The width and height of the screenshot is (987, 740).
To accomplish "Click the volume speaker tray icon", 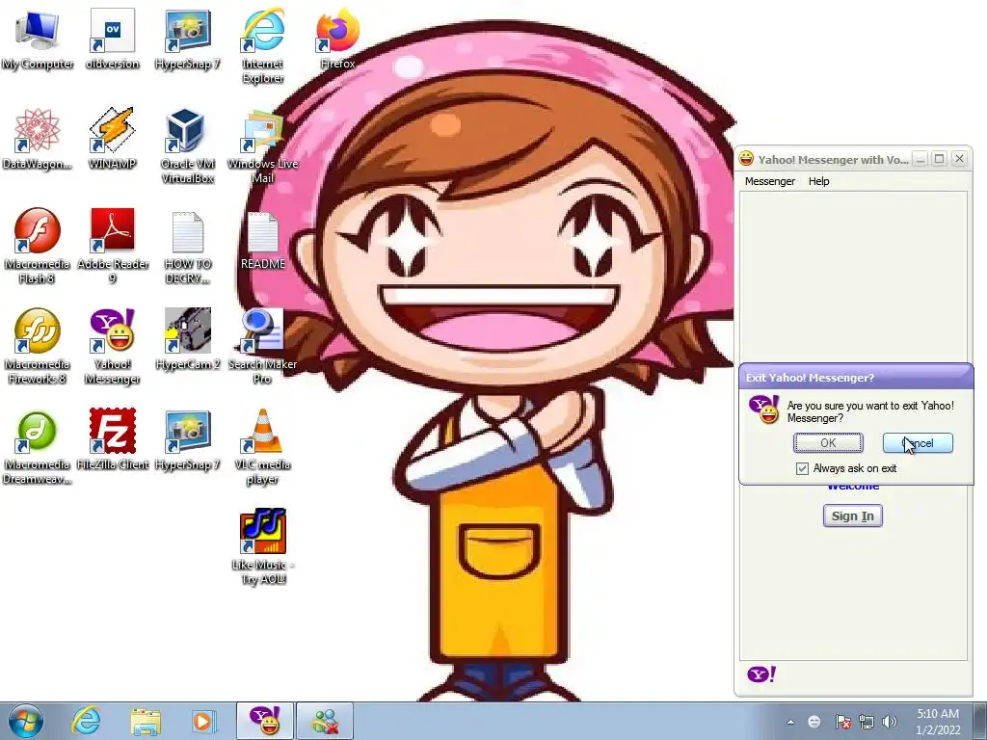I will (890, 722).
